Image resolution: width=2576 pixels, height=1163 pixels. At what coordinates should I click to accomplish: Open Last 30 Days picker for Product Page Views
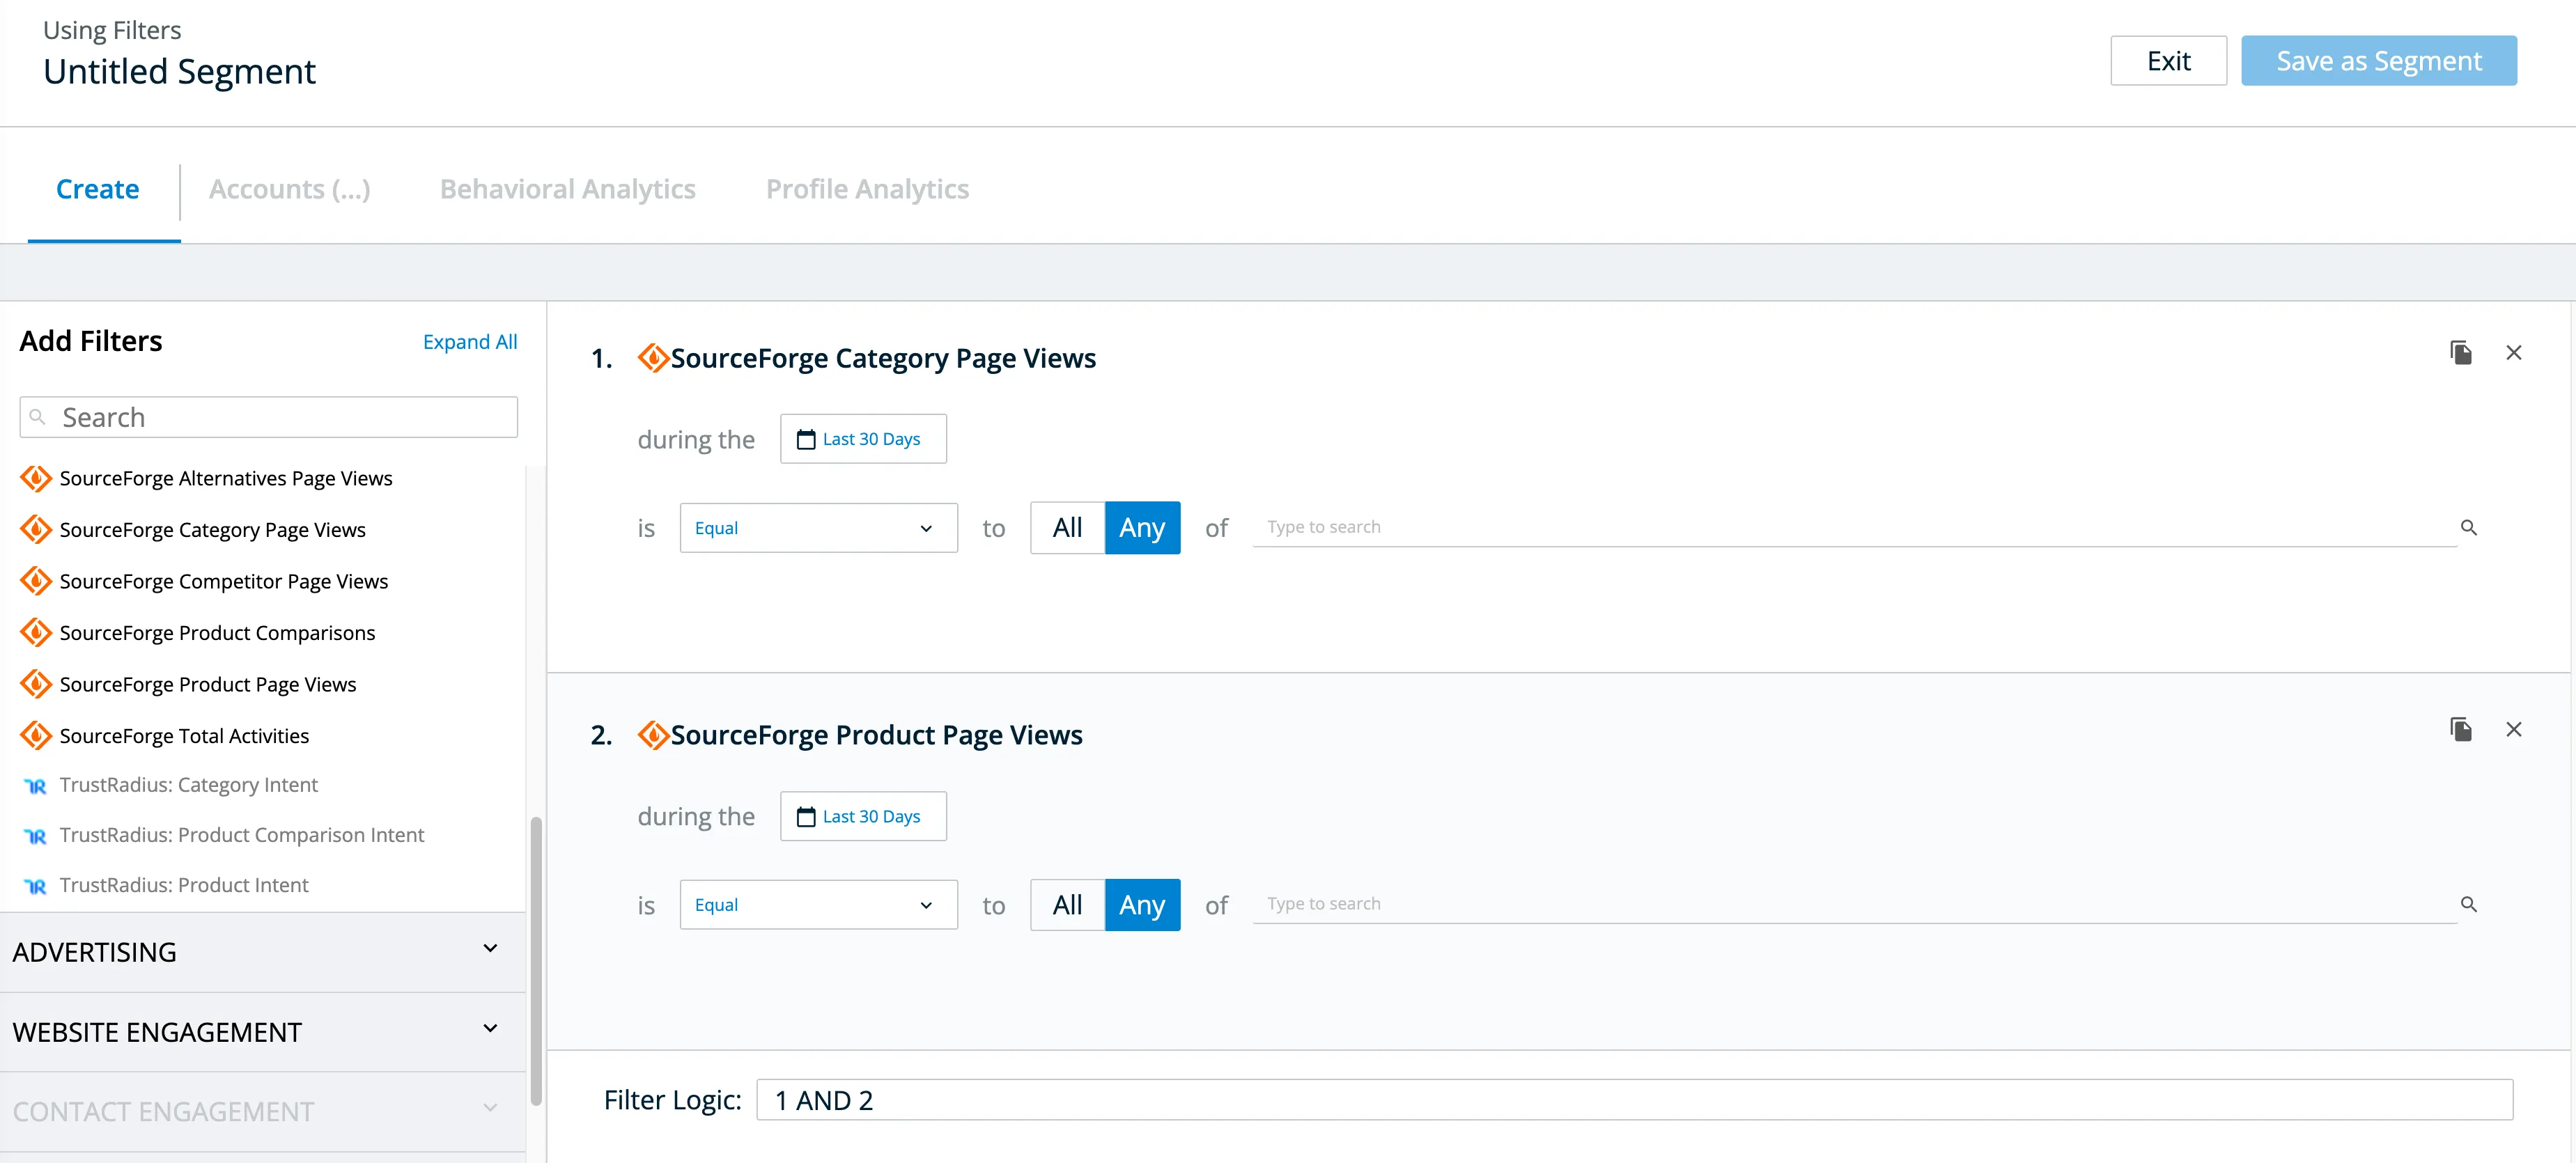(863, 817)
